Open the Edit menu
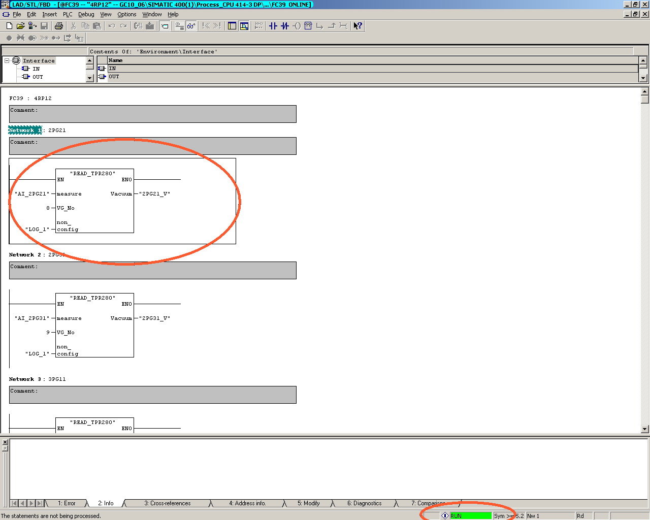650x520 pixels. tap(31, 14)
